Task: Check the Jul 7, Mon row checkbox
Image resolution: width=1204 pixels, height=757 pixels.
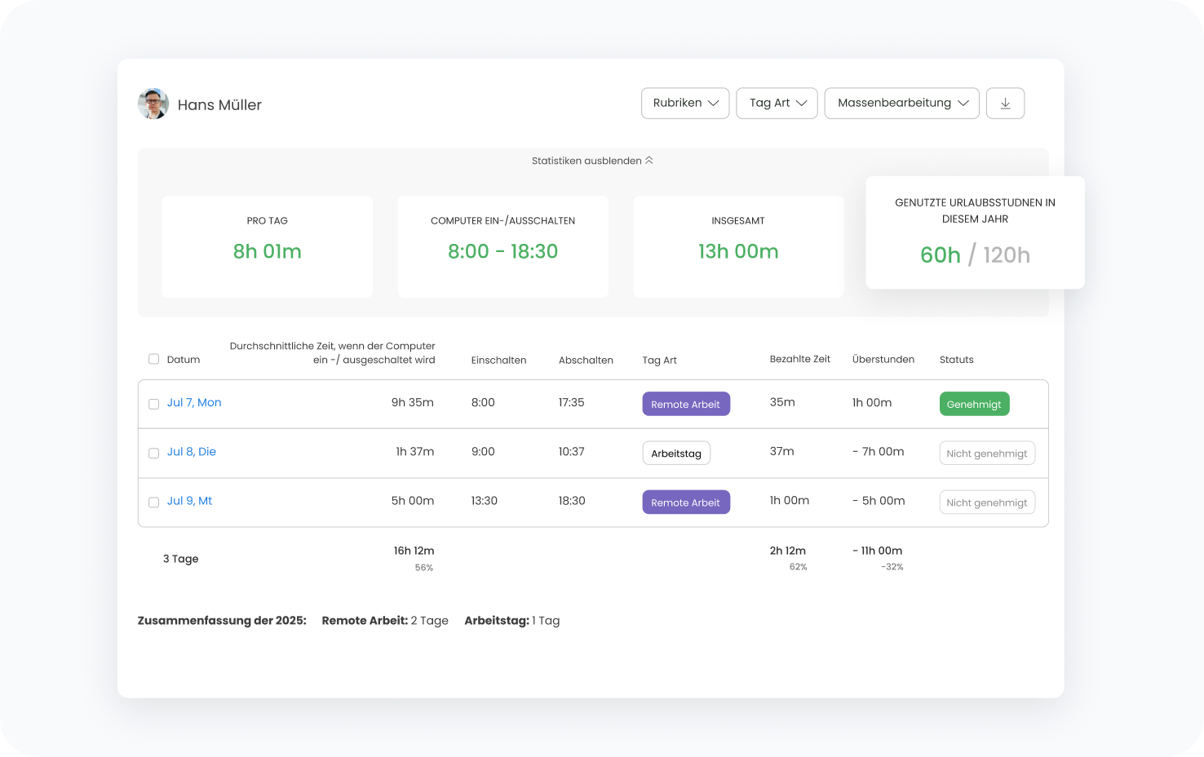Action: tap(153, 404)
